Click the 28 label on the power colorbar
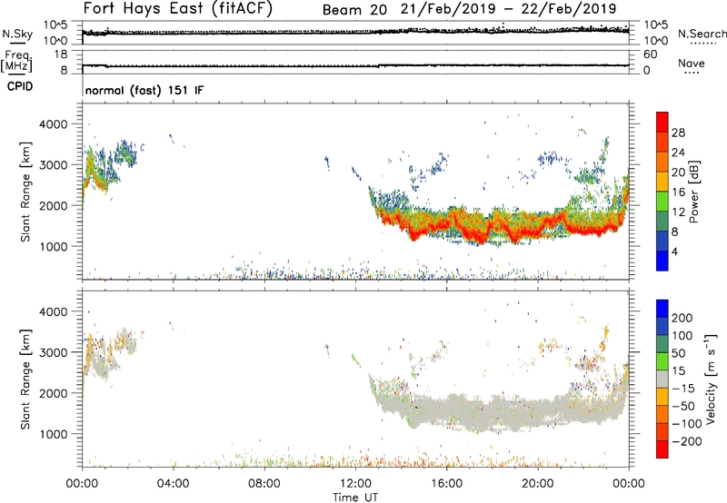Screen dimensions: 727x503 [678, 133]
